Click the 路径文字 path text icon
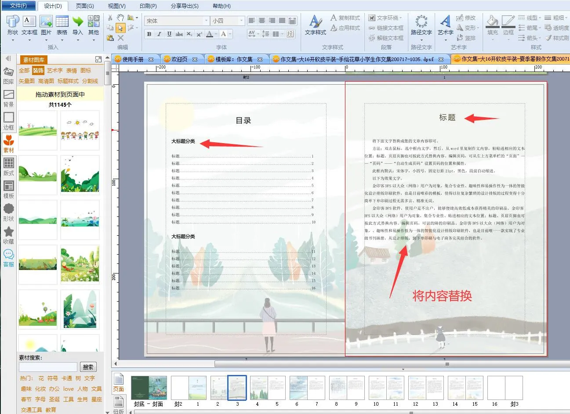 (421, 25)
